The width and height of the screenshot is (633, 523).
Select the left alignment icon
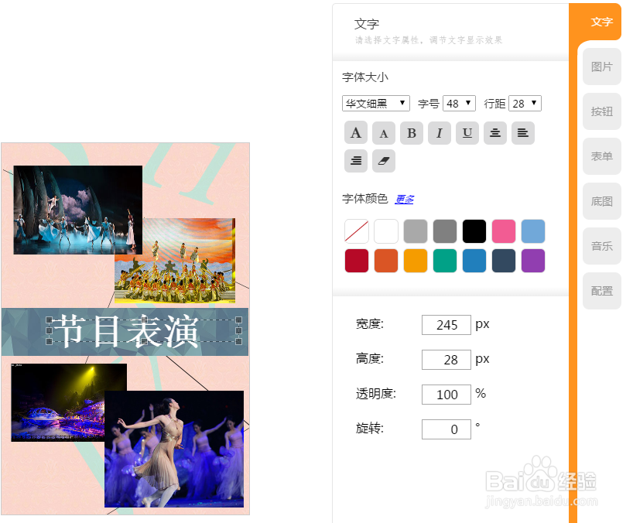click(x=523, y=132)
